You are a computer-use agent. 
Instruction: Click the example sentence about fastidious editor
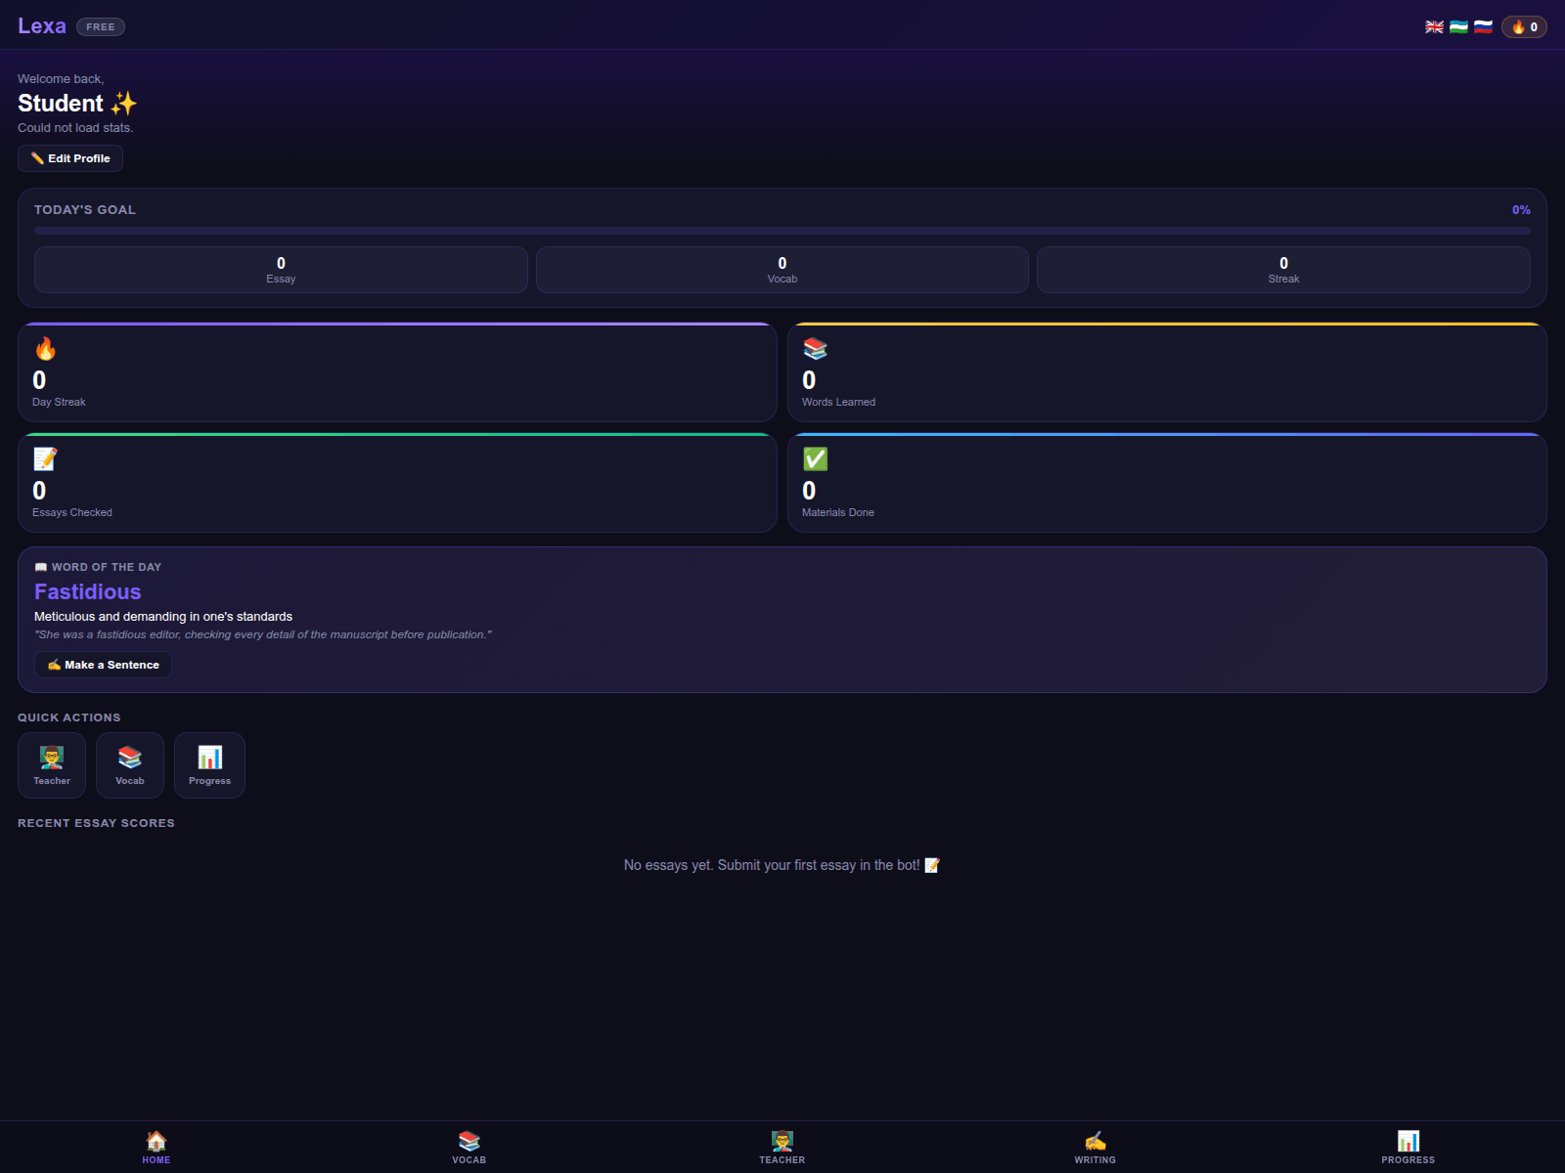click(x=263, y=634)
